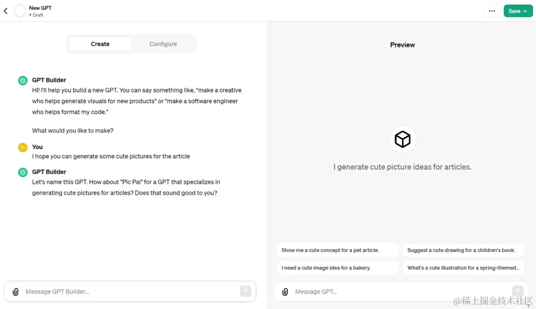Click the first GPT Builder avatar icon
Image resolution: width=536 pixels, height=309 pixels.
[23, 80]
